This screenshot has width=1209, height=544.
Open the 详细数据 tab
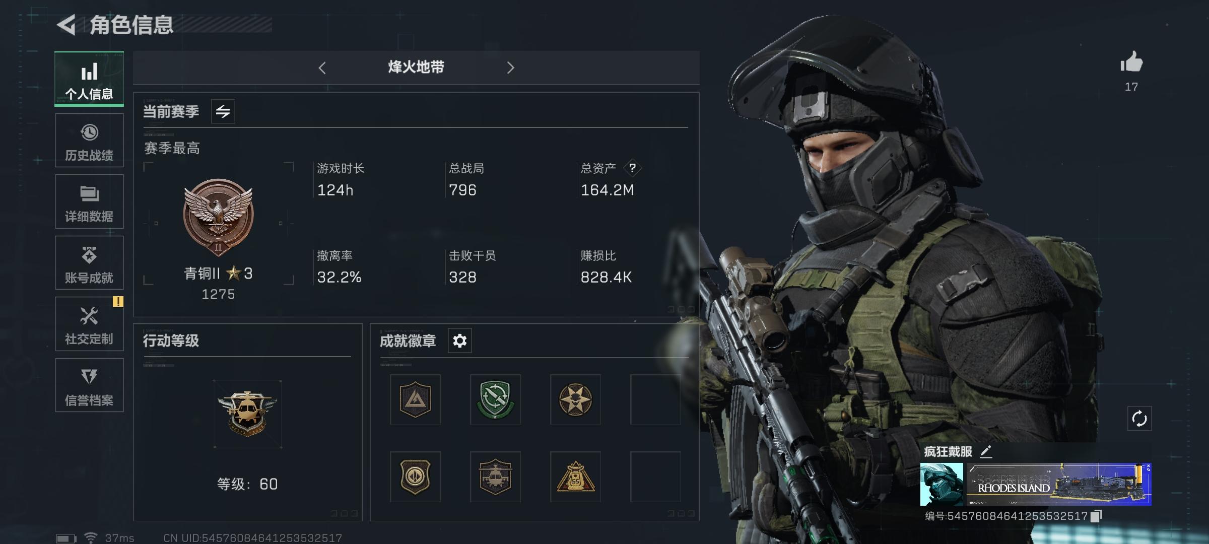point(89,201)
